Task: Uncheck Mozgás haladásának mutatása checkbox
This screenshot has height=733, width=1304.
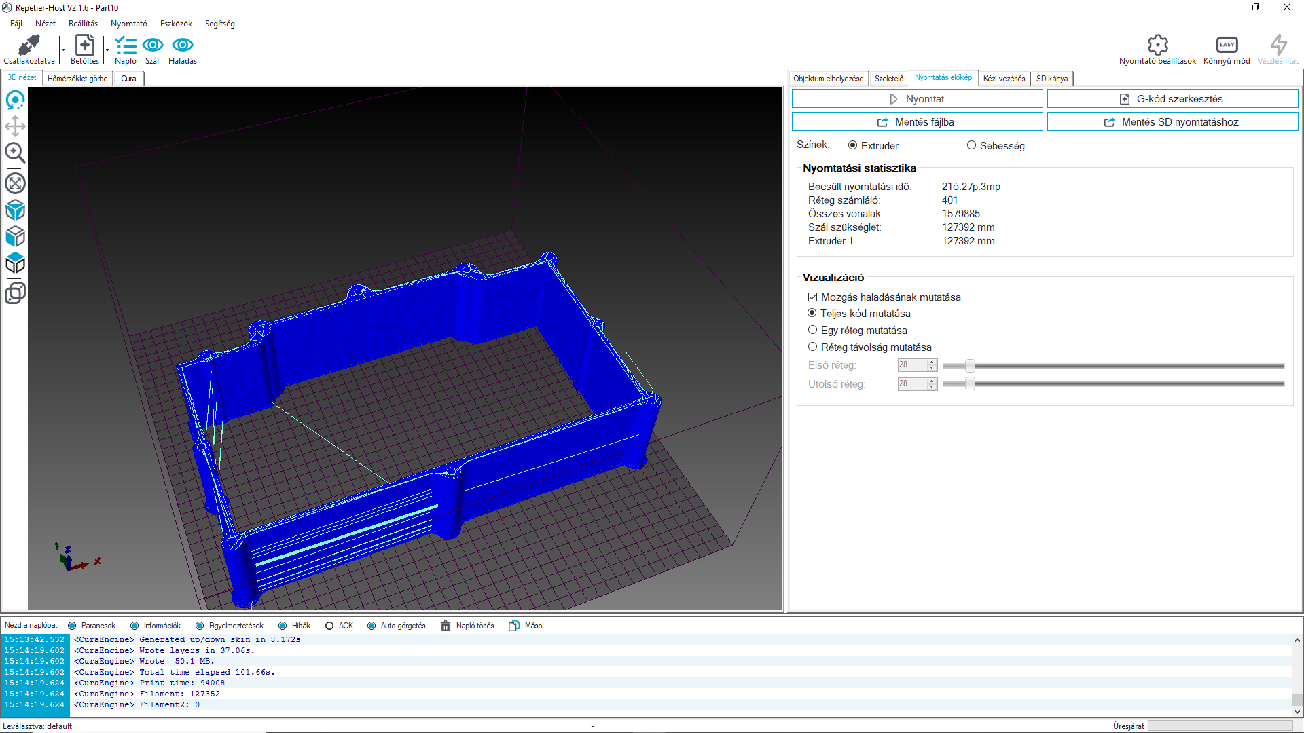Action: coord(812,297)
